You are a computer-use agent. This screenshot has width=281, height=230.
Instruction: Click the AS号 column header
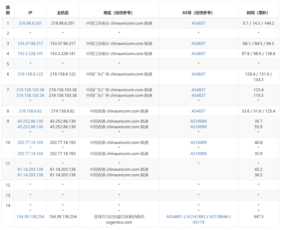pos(198,13)
